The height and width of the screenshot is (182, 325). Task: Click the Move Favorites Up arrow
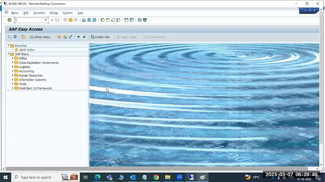point(84,37)
